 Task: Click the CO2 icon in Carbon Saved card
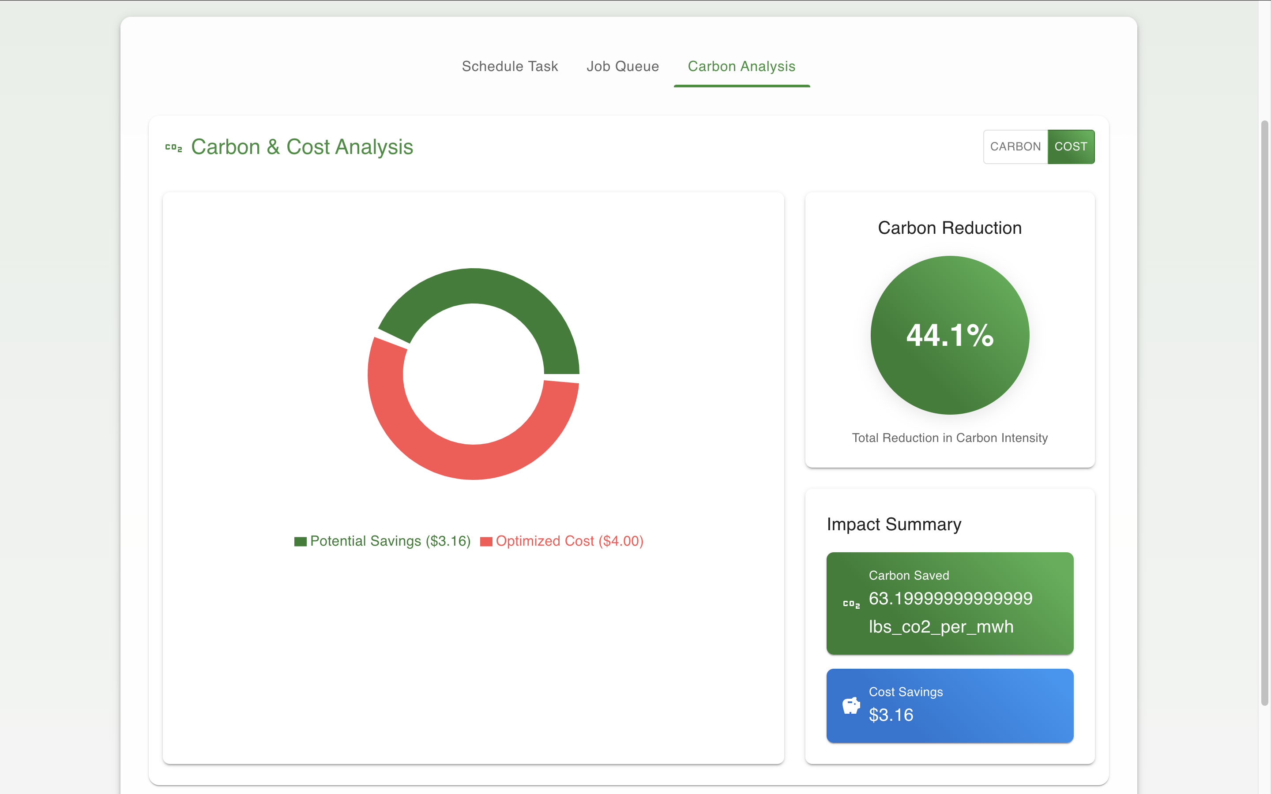pyautogui.click(x=851, y=604)
